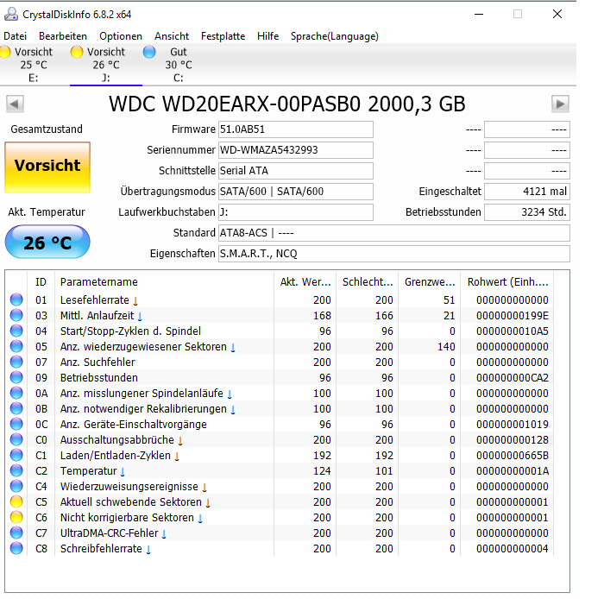Click status icon of Temperatur attribute row

[16, 470]
